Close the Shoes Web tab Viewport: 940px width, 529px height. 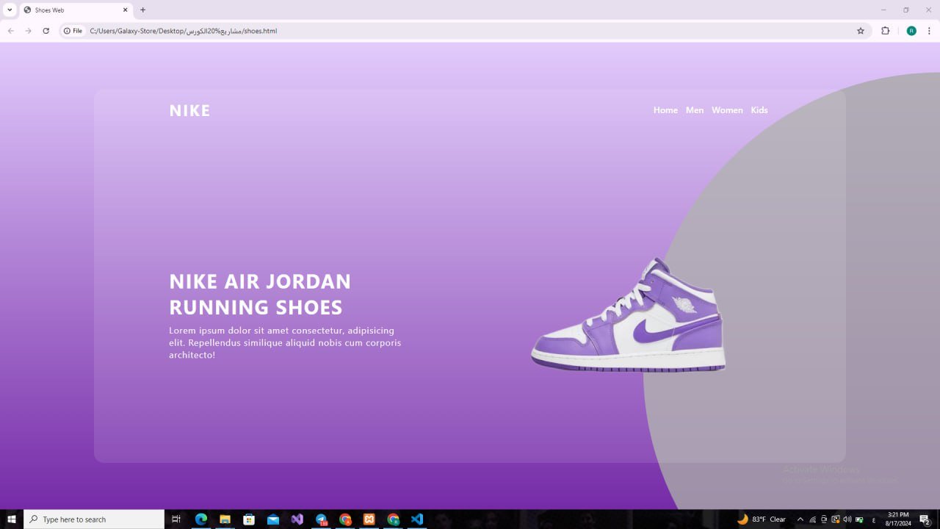tap(126, 10)
